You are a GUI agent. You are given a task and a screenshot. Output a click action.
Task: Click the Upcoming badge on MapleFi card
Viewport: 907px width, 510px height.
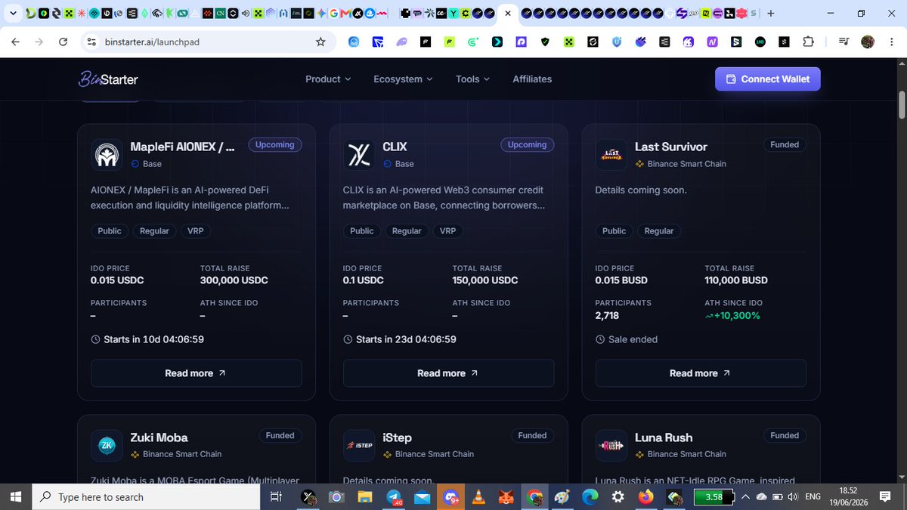274,144
